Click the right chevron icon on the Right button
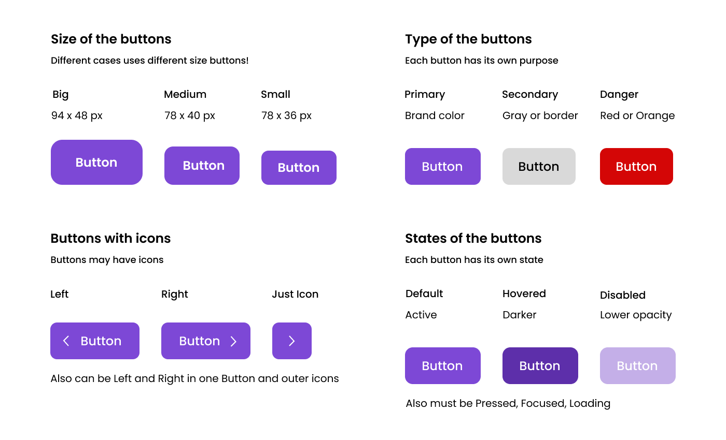 [x=234, y=341]
